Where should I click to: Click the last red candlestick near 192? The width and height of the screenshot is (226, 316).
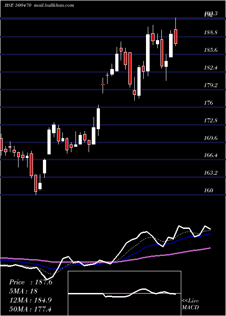[x=175, y=36]
